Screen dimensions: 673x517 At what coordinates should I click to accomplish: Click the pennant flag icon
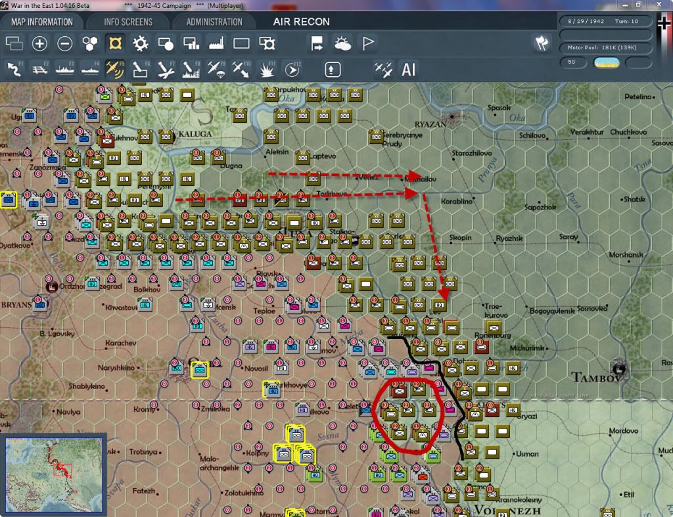(x=368, y=43)
